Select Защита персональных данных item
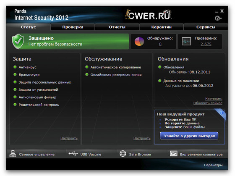The image size is (235, 176). coord(45,82)
